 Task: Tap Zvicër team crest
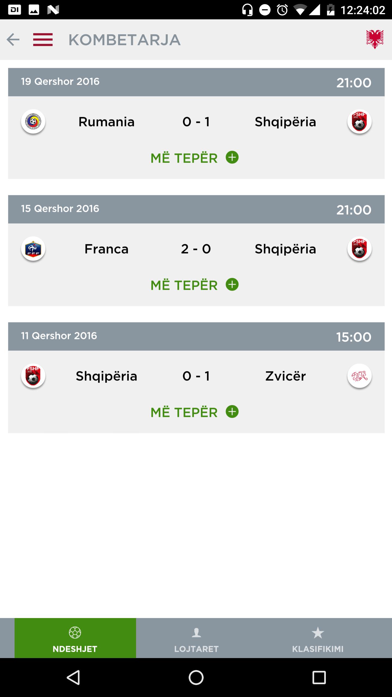click(359, 376)
